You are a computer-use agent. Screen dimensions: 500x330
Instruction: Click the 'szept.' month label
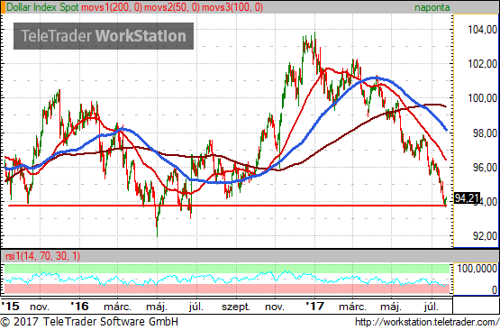click(236, 307)
